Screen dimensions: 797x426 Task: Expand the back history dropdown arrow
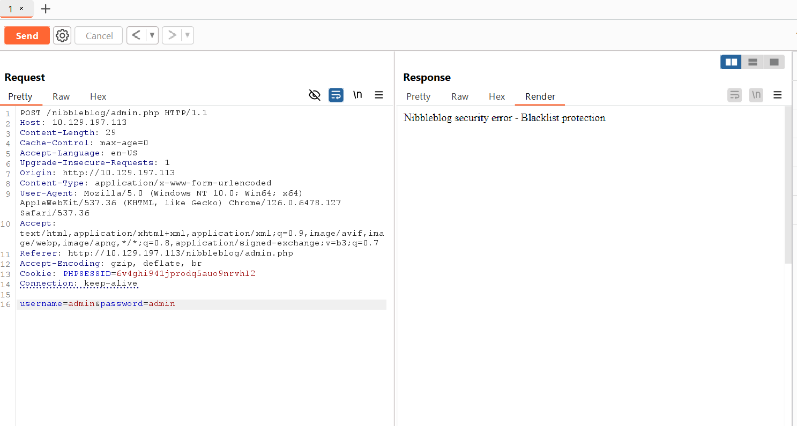(x=152, y=35)
